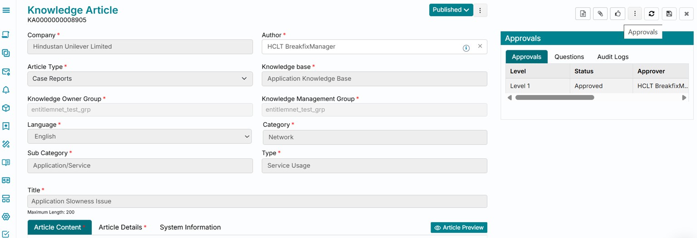Screen dimensions: 697x238
Task: Click the Company field
Action: point(140,47)
